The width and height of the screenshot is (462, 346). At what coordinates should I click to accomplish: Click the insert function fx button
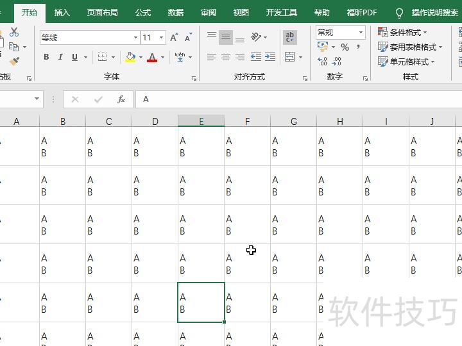121,99
